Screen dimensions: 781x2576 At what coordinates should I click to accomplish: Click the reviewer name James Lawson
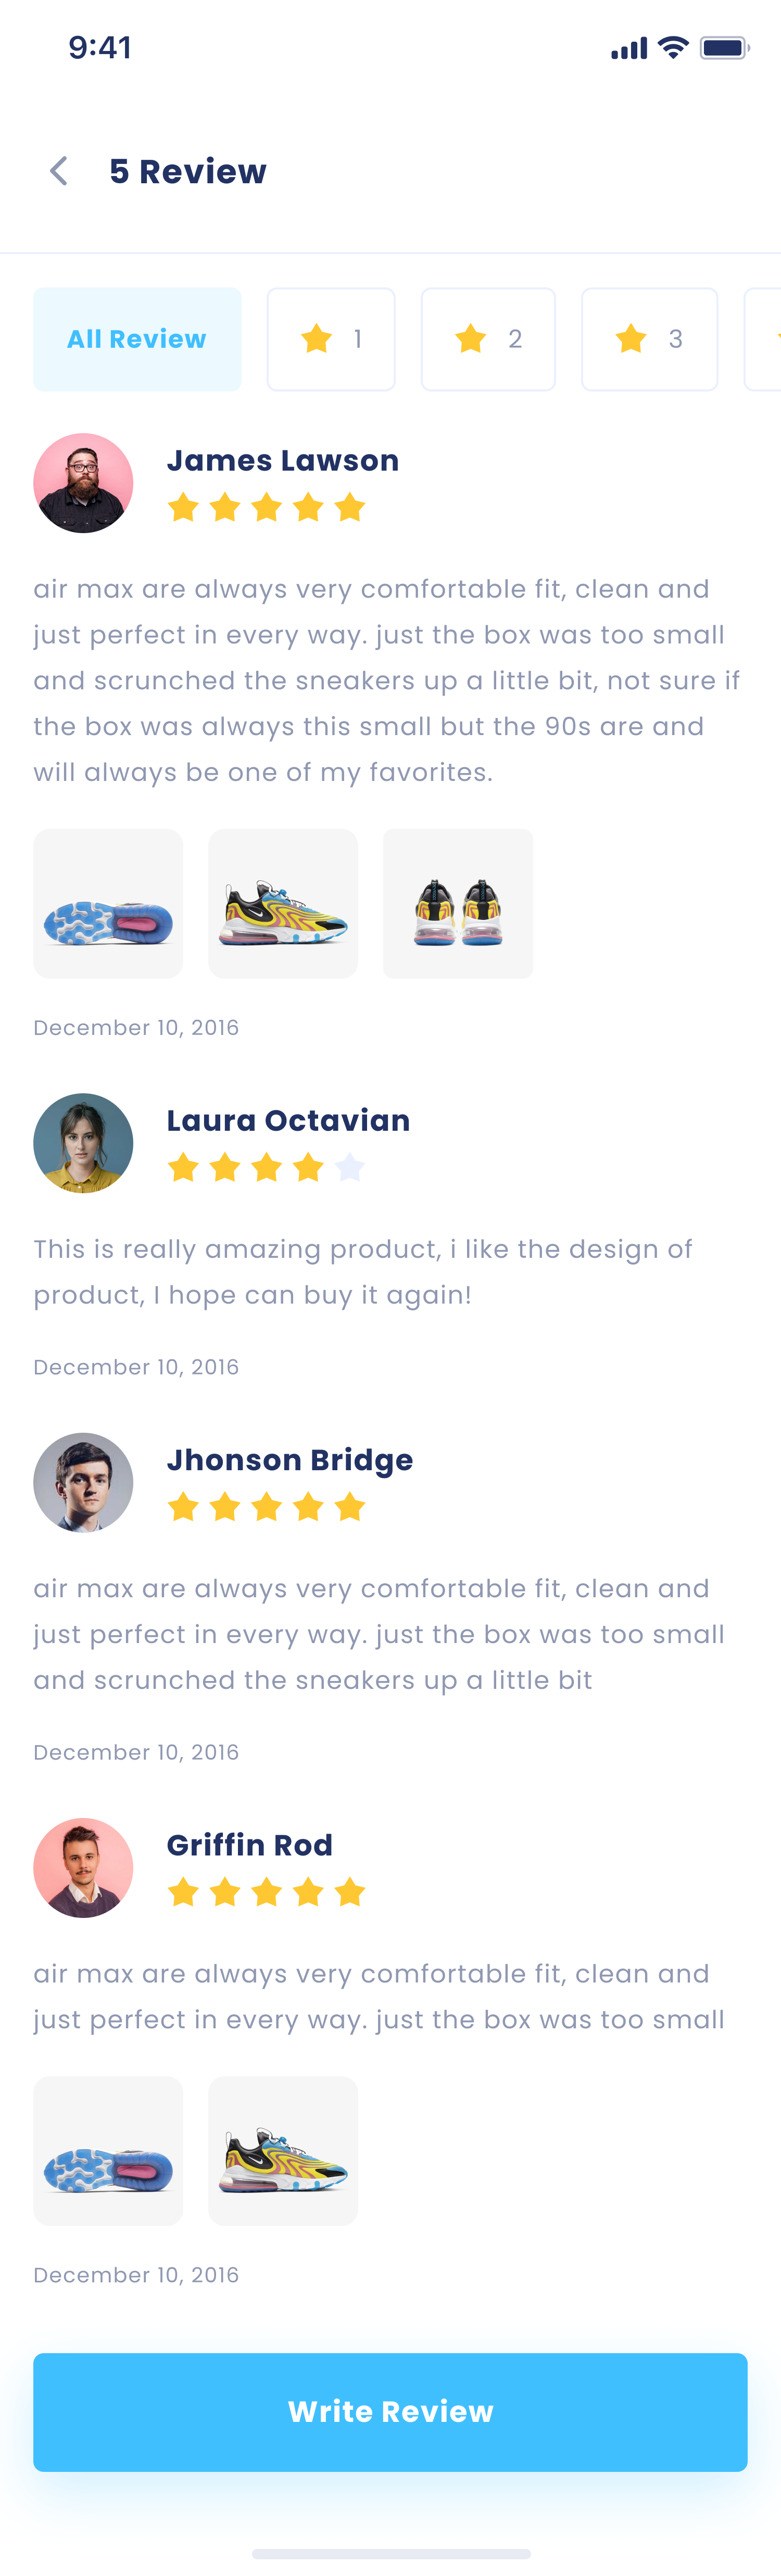pyautogui.click(x=283, y=460)
